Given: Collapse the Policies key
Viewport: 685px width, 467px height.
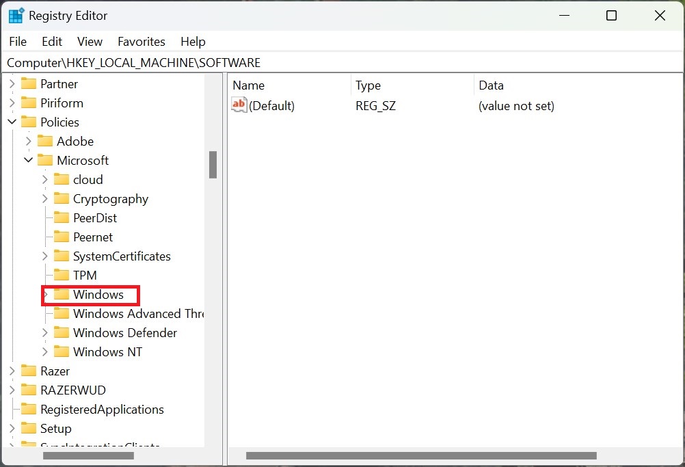Looking at the screenshot, I should click(12, 122).
